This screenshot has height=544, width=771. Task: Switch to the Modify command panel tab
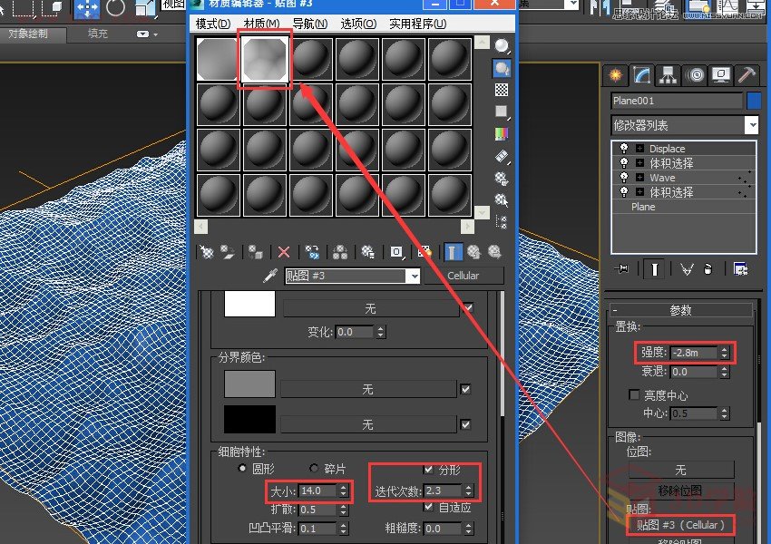point(642,75)
